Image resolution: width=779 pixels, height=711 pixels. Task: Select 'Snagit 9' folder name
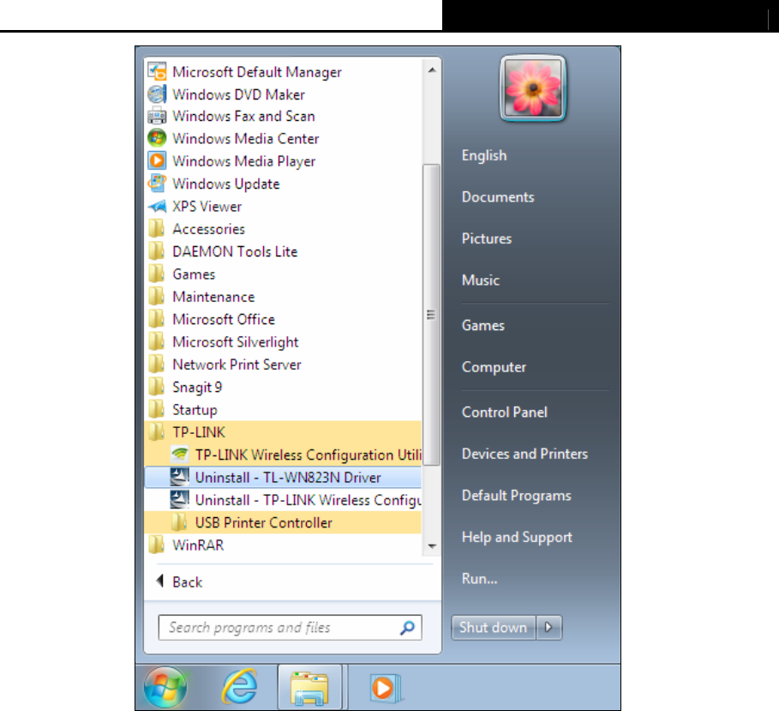pyautogui.click(x=197, y=387)
